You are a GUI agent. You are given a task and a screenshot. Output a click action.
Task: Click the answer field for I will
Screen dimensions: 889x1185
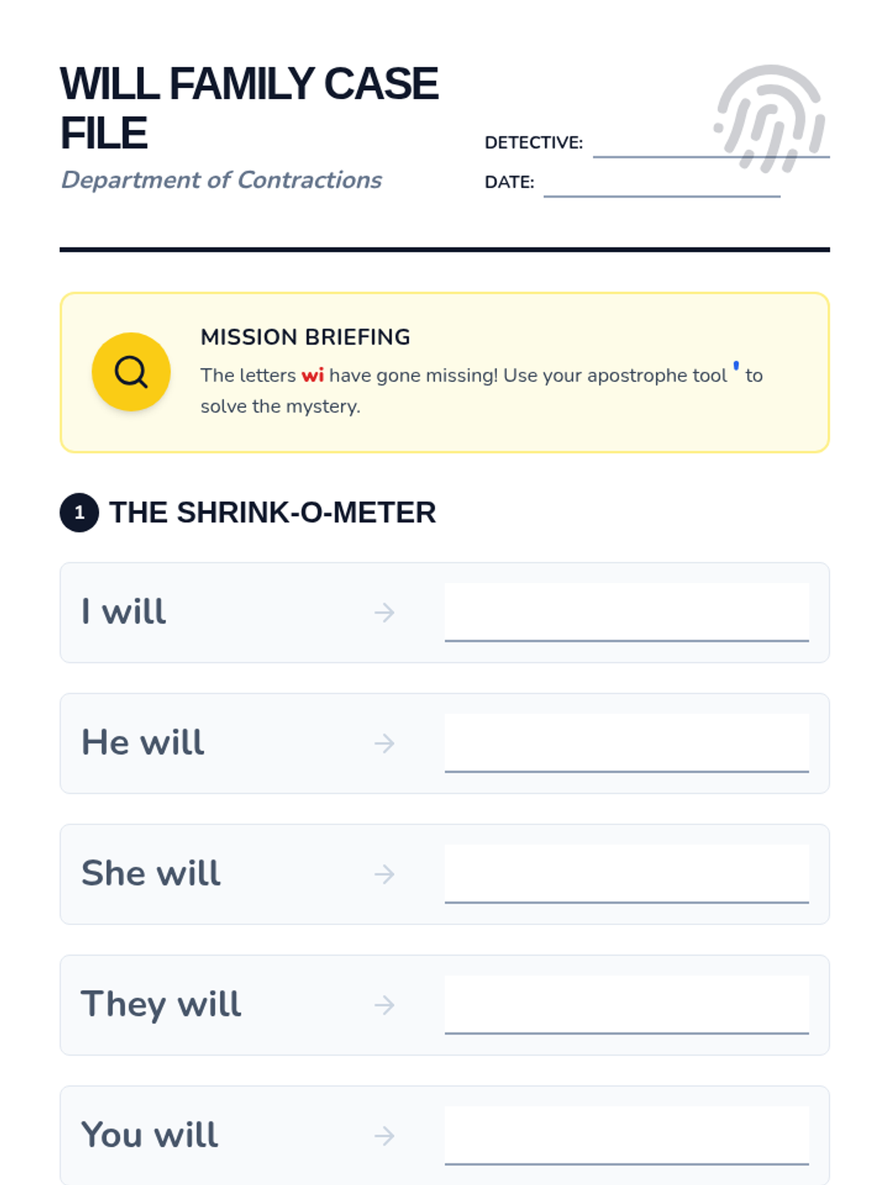coord(627,612)
